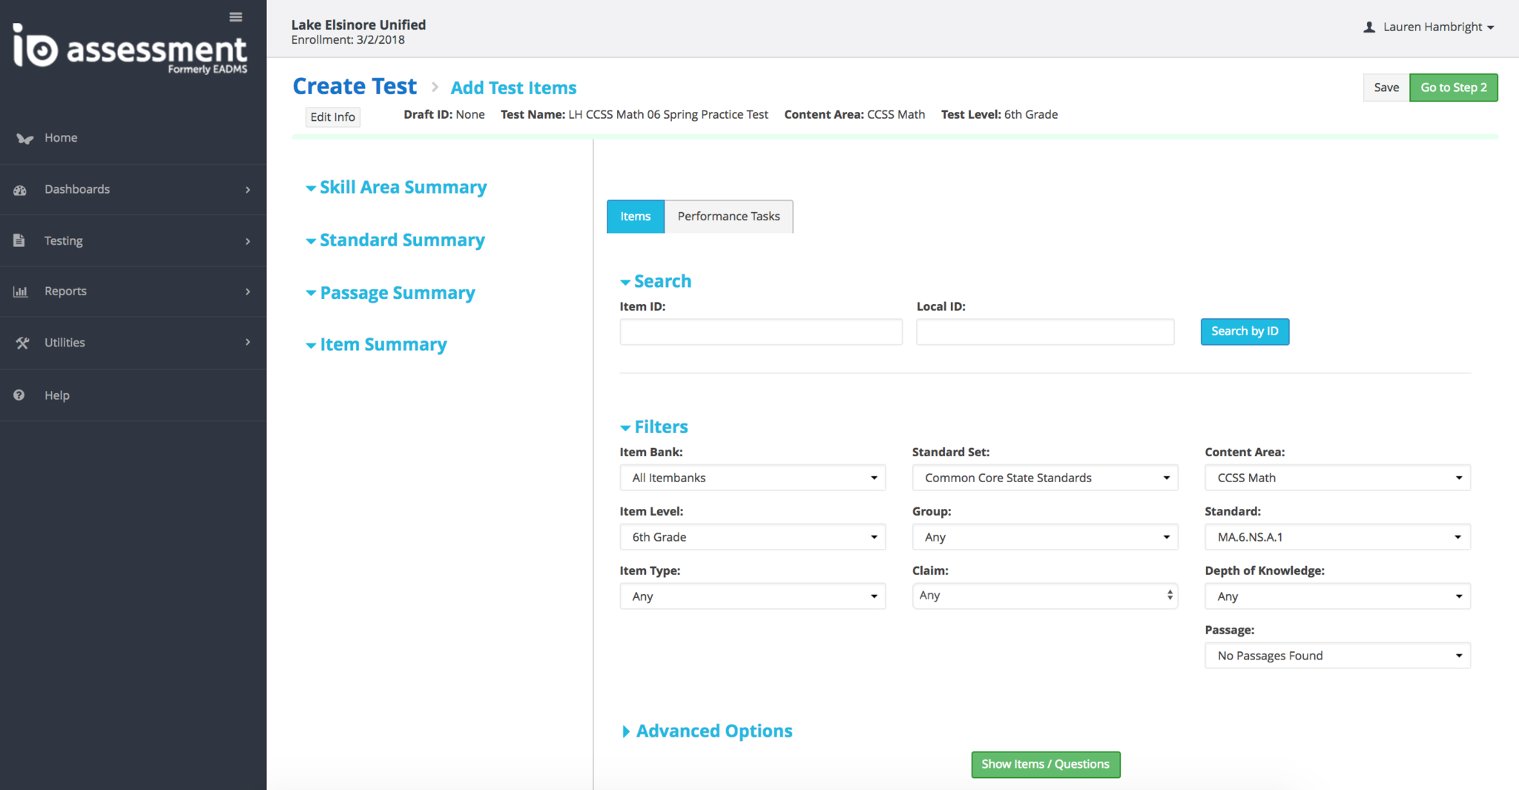This screenshot has width=1519, height=790.
Task: Click the Claim stepper arrows
Action: click(x=1170, y=596)
